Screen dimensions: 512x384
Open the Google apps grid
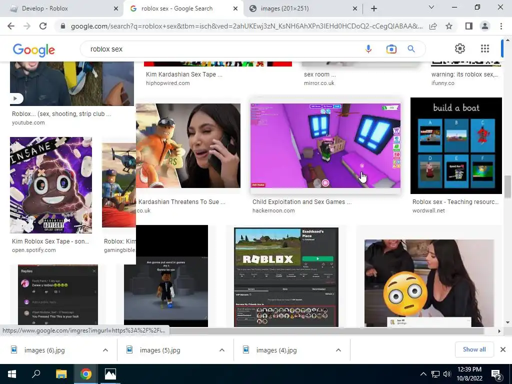pyautogui.click(x=485, y=48)
